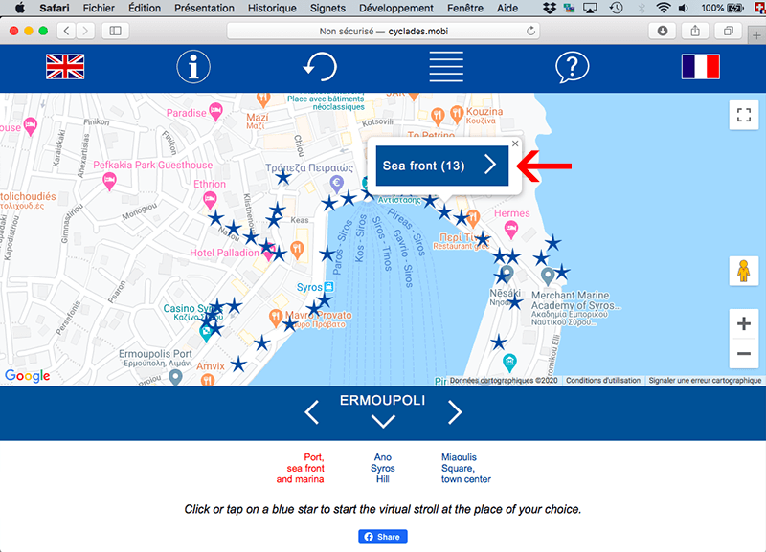The image size is (766, 552).
Task: Open Safari share sheet
Action: (x=695, y=32)
